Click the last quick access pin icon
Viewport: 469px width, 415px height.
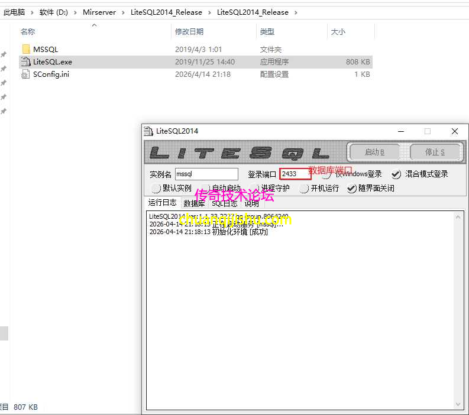click(x=4, y=111)
